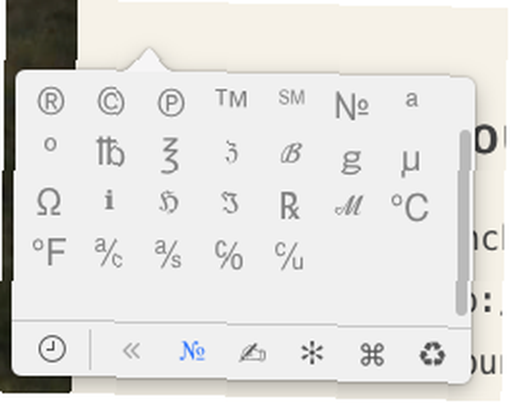Insert the ℔ pound weight symbol
Screen dimensions: 510x403
(111, 151)
